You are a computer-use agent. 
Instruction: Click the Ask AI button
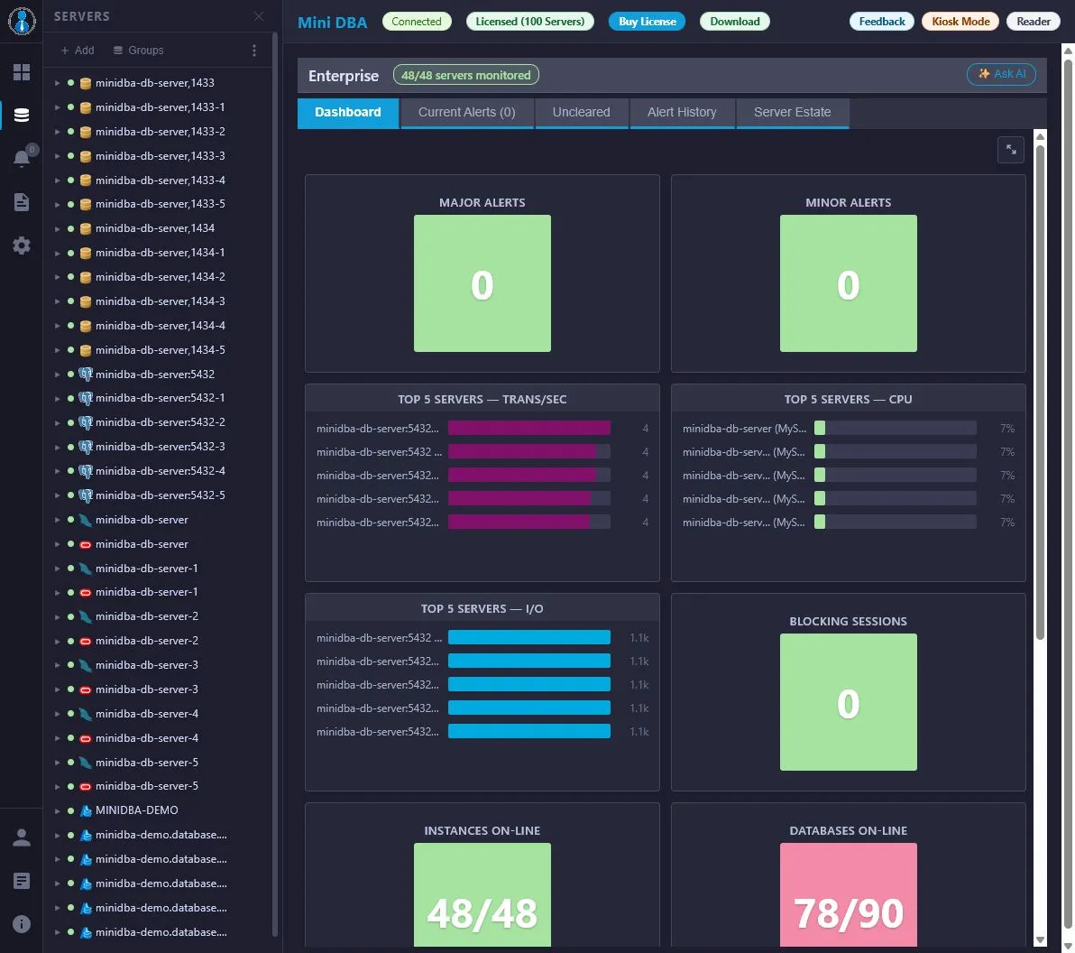(1001, 74)
